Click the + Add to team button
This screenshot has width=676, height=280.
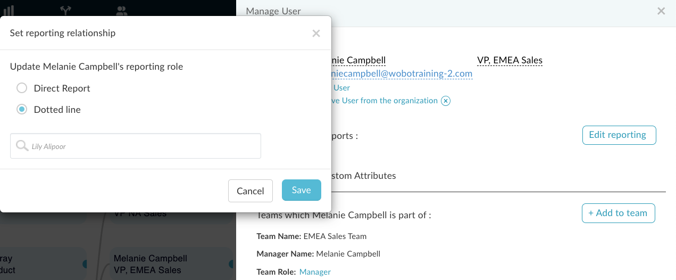[618, 213]
